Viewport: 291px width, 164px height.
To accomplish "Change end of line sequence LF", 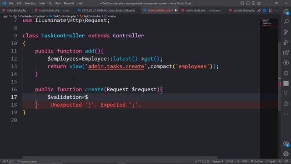I will tap(237, 161).
